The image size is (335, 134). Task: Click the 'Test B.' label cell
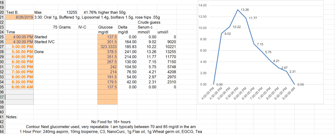tap(12, 12)
